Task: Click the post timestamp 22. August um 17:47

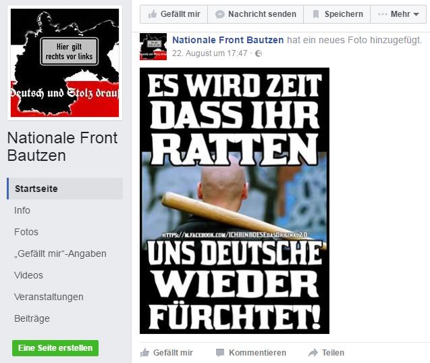Action: pyautogui.click(x=209, y=53)
